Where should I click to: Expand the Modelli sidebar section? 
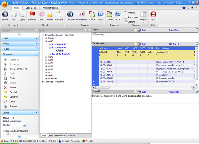[x=36, y=49]
